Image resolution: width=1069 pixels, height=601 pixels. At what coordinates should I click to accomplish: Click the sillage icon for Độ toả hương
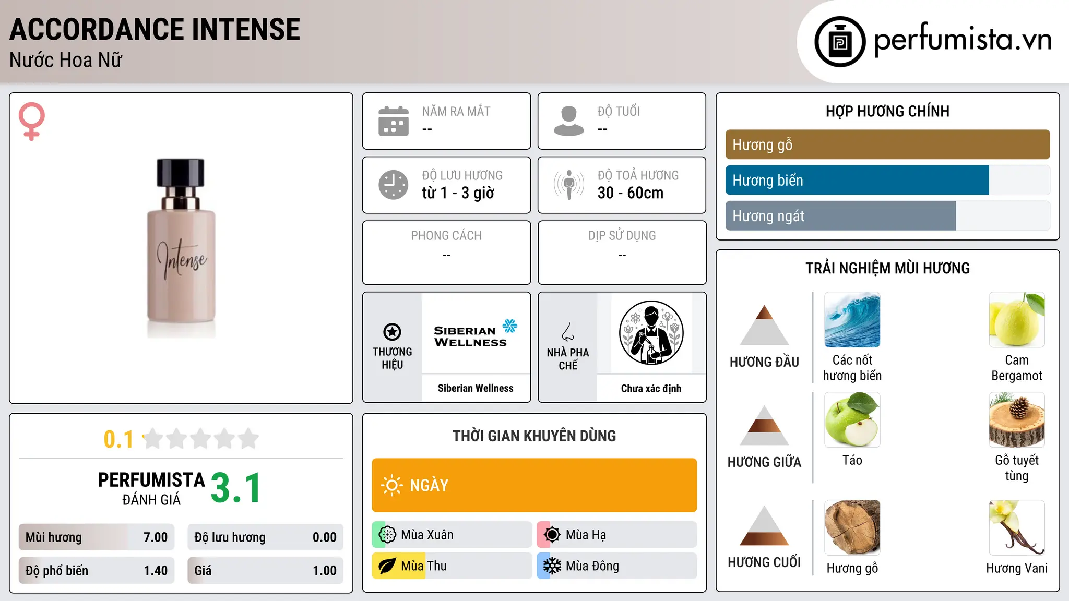click(569, 185)
